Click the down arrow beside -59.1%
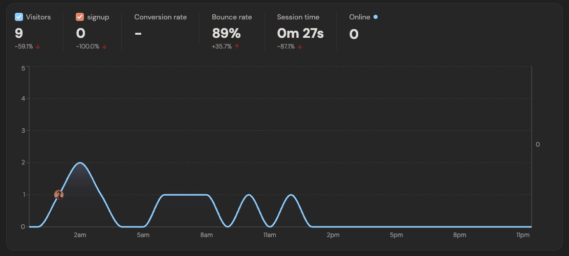 [x=38, y=46]
